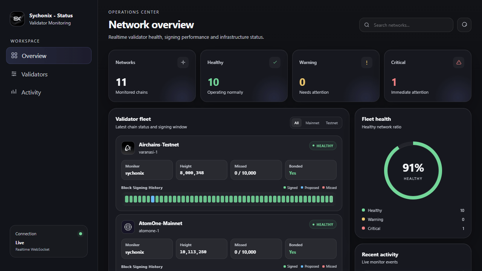This screenshot has width=482, height=271.
Task: Click the Warning count 0 value
Action: click(302, 82)
